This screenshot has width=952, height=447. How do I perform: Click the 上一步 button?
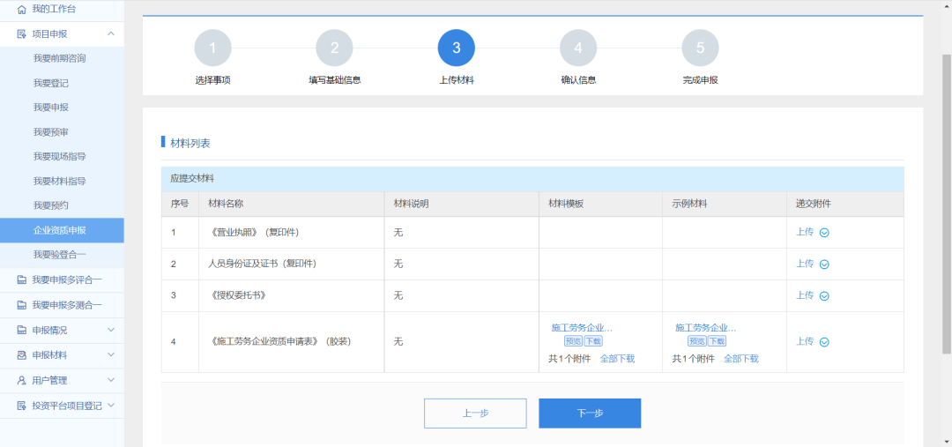[475, 413]
